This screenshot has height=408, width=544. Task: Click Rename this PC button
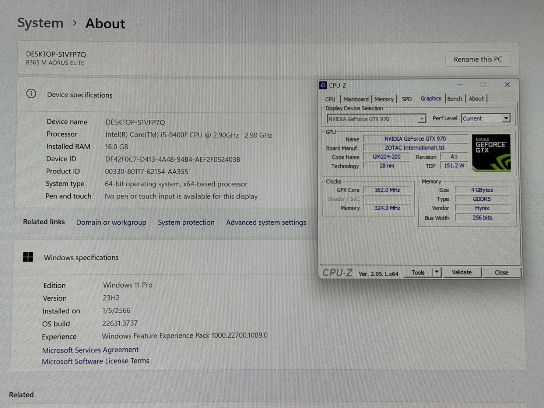[x=478, y=59]
